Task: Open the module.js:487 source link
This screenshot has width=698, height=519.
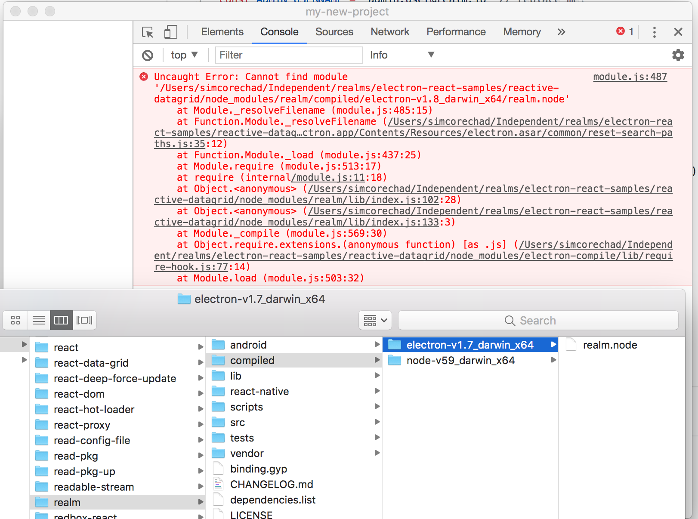Action: coord(630,77)
